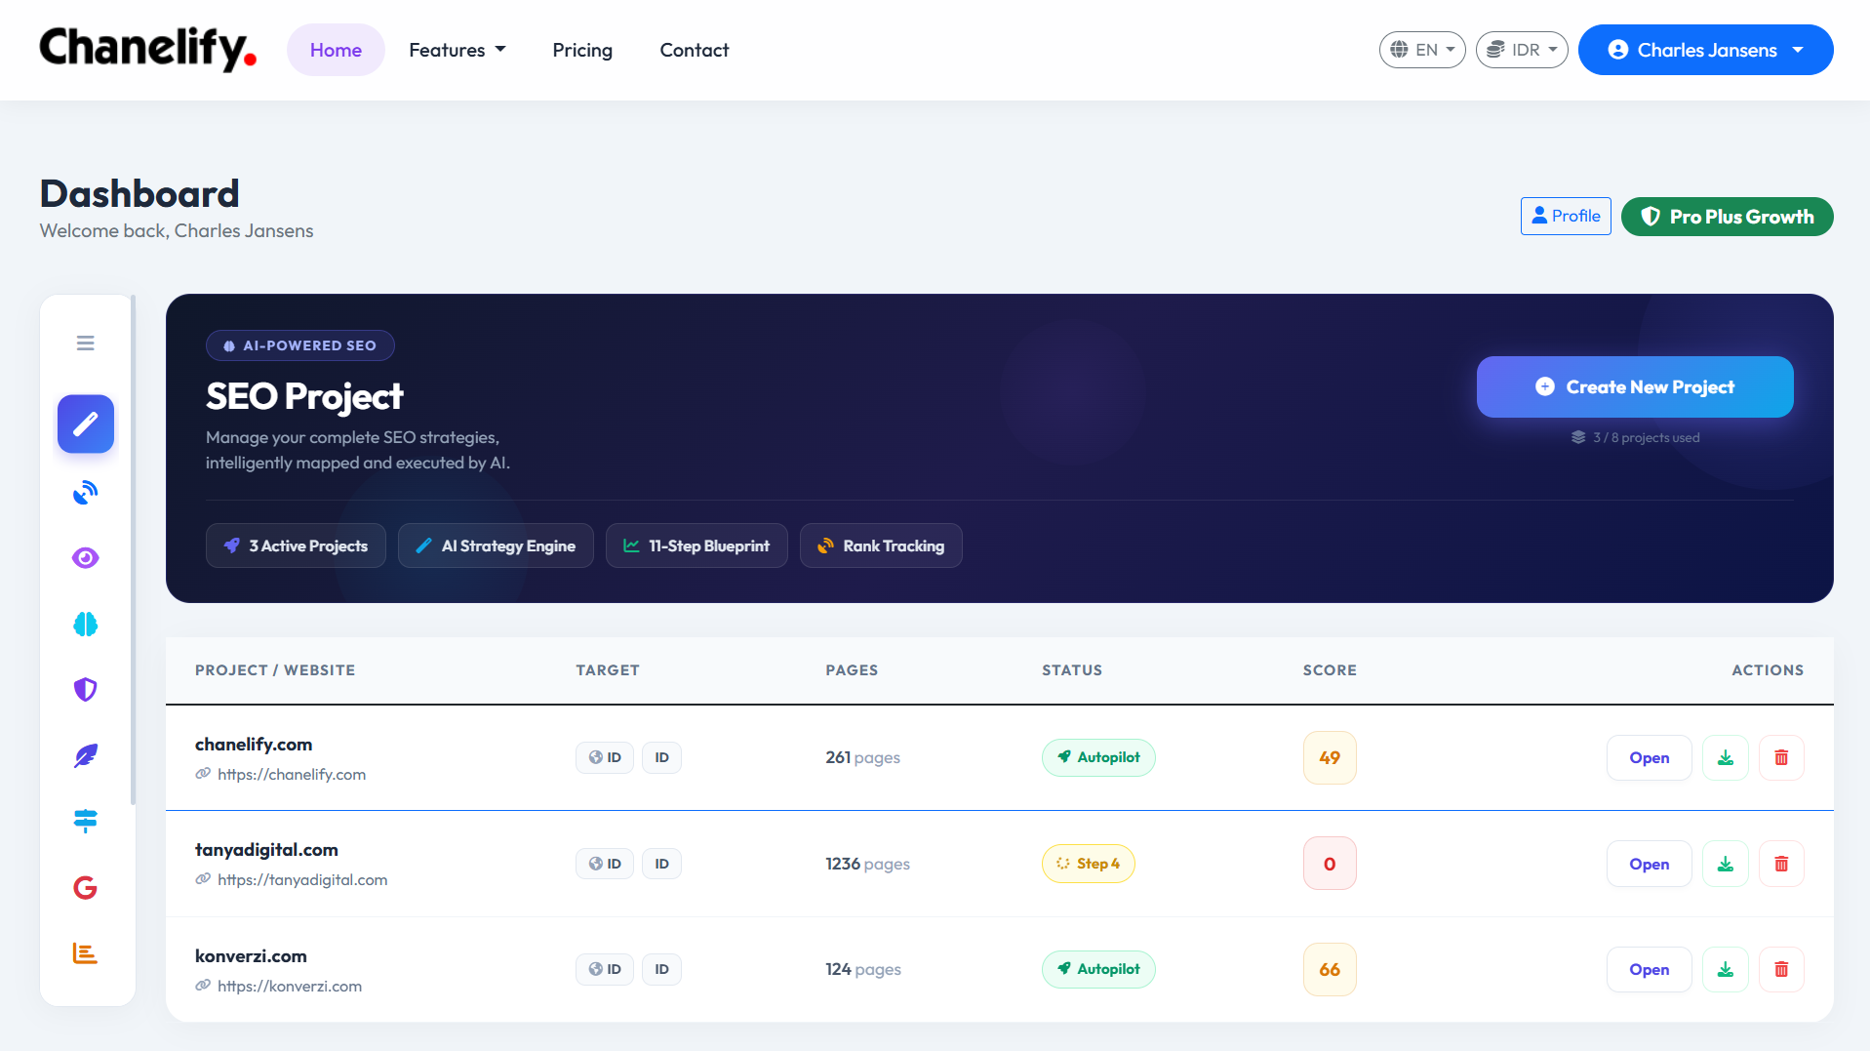Select the pencil SEO Project sidebar icon
The width and height of the screenshot is (1870, 1051).
[86, 424]
